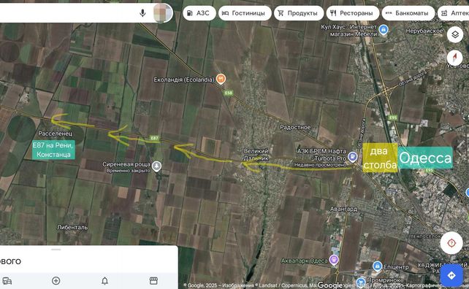469x289 pixels.
Task: Click the search input field
Action: point(67,13)
